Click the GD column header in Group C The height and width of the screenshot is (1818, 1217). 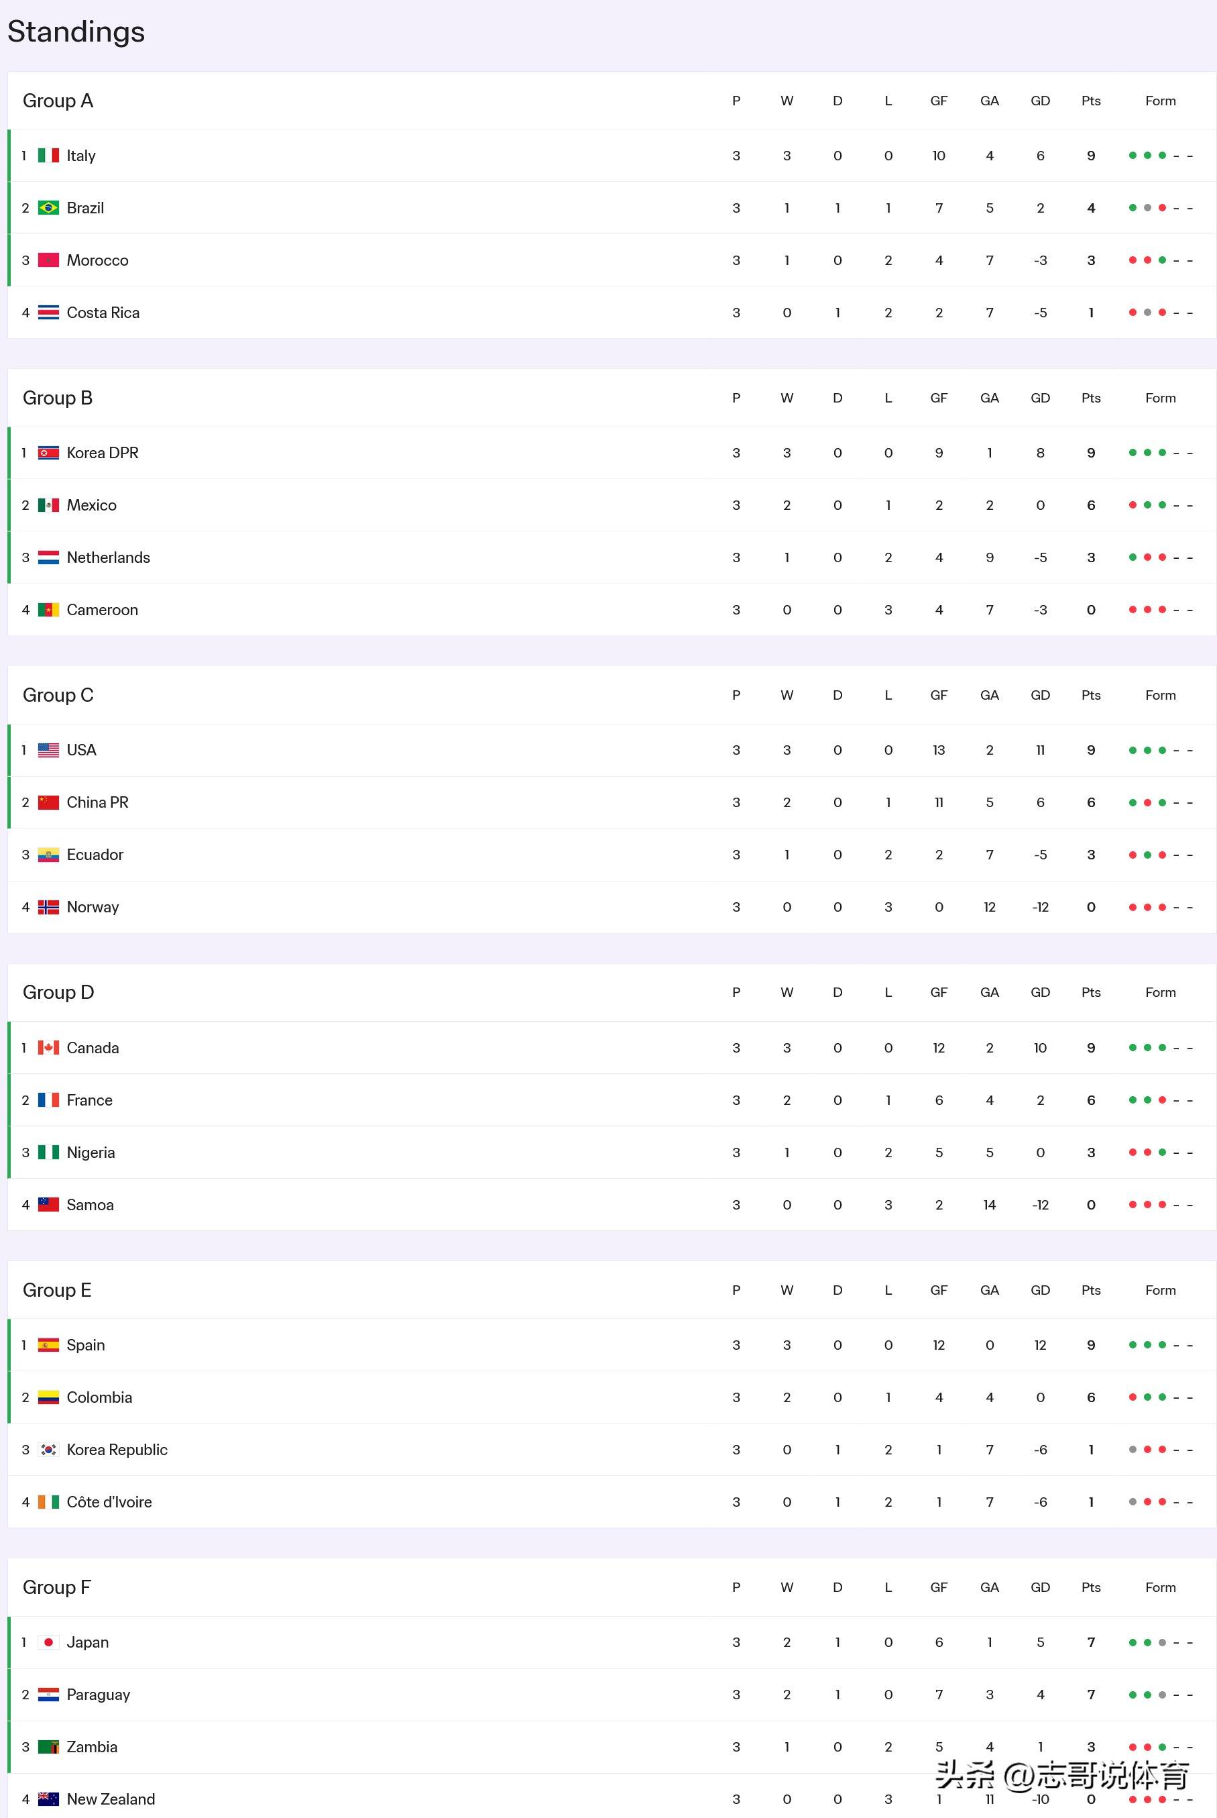click(x=1040, y=695)
